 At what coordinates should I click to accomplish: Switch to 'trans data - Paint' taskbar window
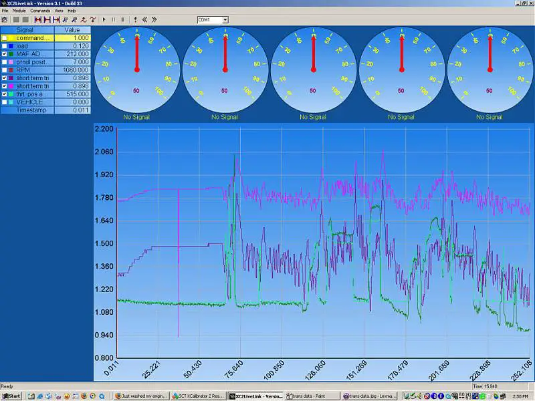pos(311,396)
